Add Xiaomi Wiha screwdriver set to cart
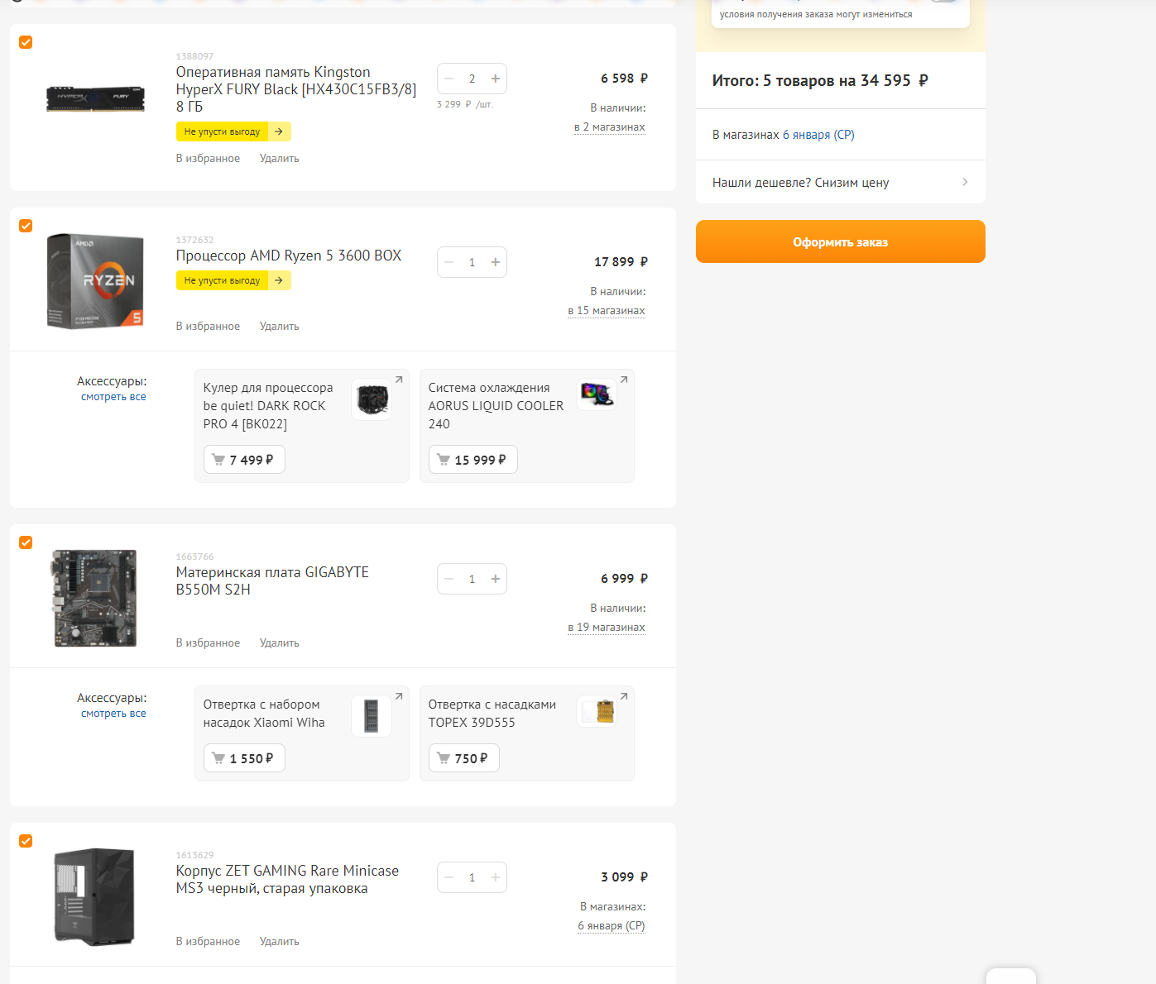This screenshot has width=1156, height=984. point(244,758)
